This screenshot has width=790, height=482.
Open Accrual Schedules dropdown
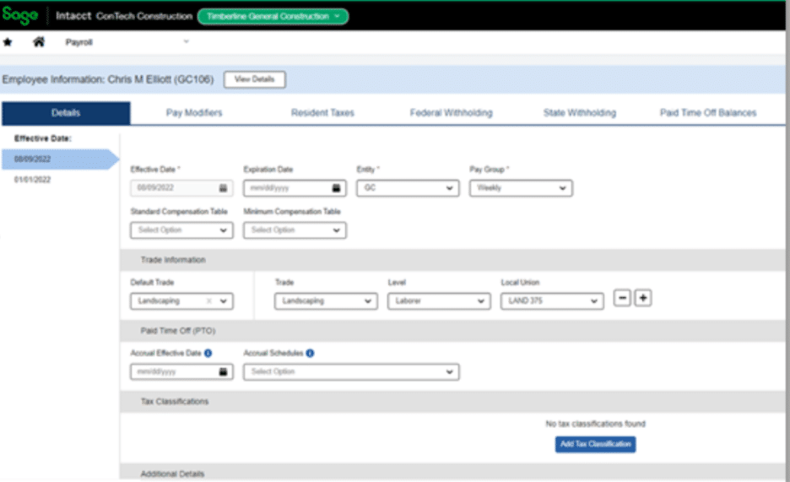point(351,371)
